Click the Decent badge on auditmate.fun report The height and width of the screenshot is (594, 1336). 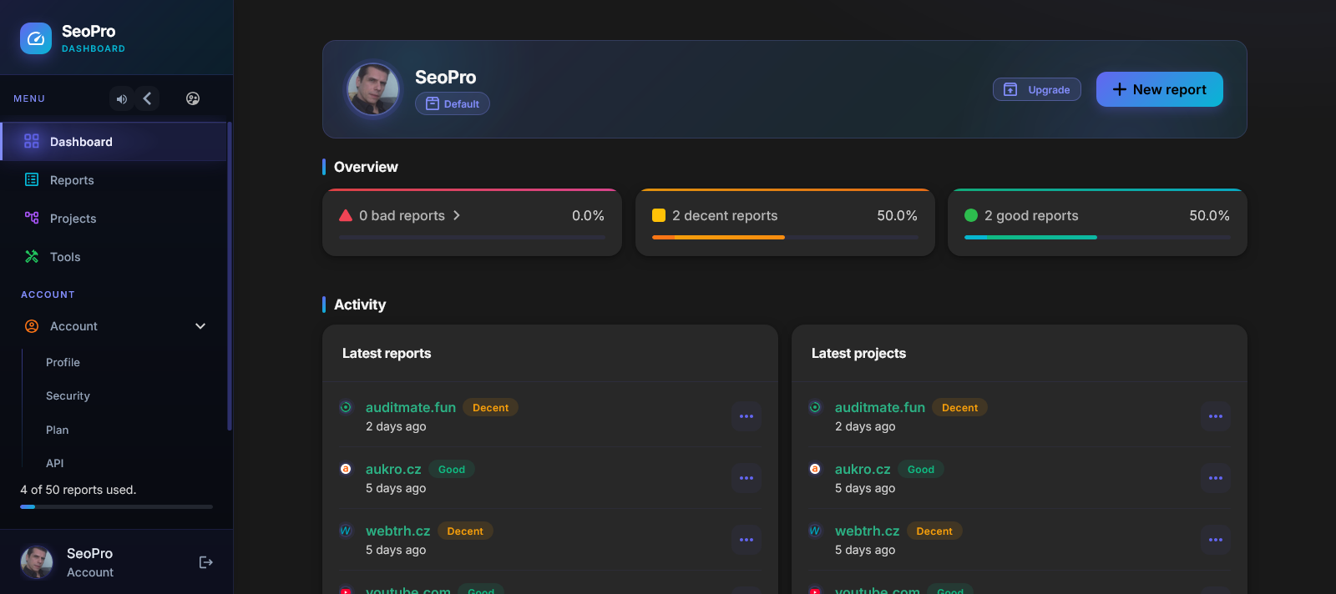[x=491, y=407]
